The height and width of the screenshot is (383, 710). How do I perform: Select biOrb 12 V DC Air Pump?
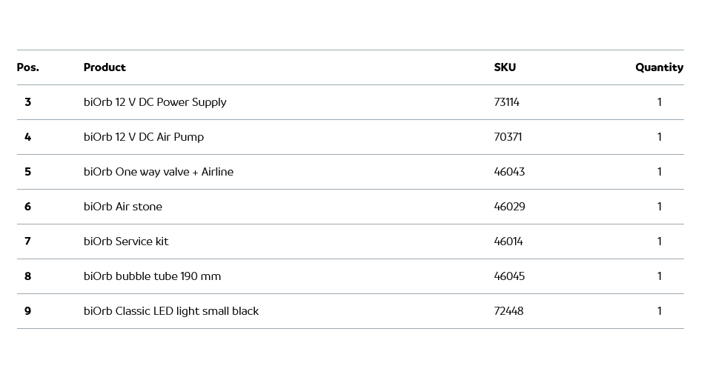click(144, 137)
